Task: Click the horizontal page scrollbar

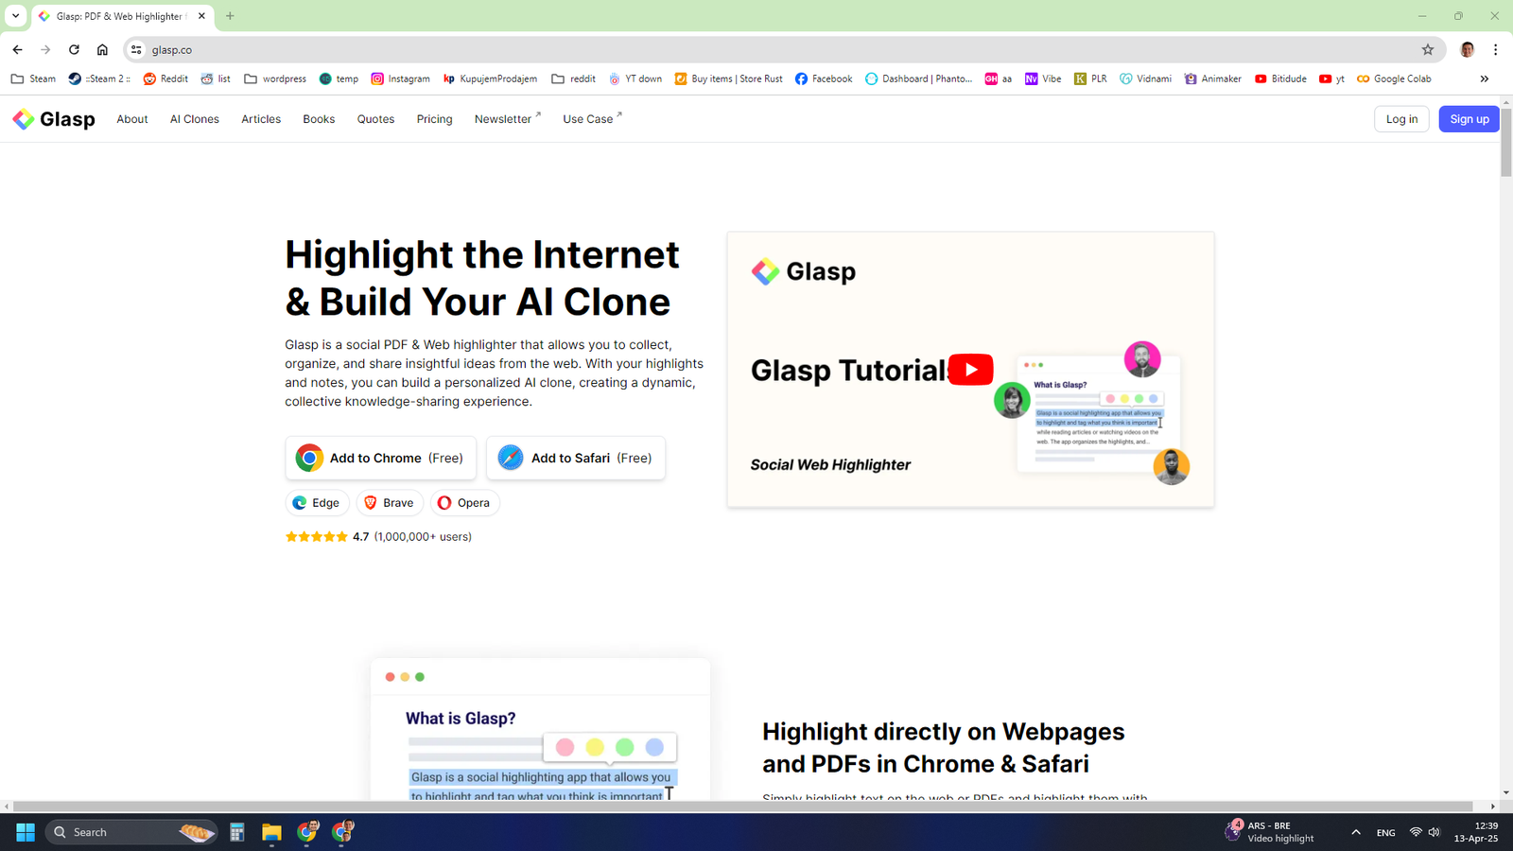Action: click(x=743, y=807)
